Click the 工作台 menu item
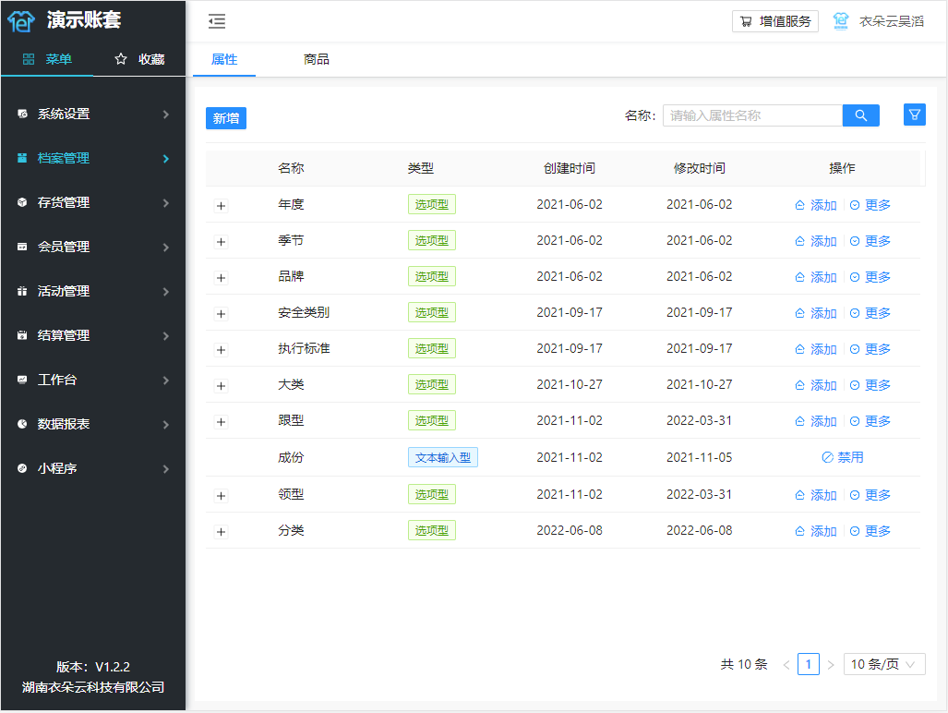This screenshot has width=948, height=713. (x=93, y=380)
